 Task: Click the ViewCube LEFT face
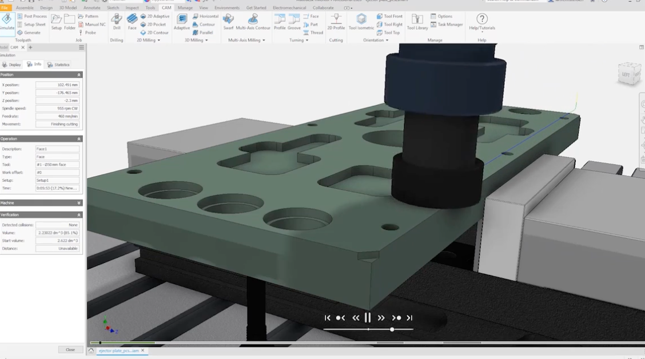click(x=626, y=74)
